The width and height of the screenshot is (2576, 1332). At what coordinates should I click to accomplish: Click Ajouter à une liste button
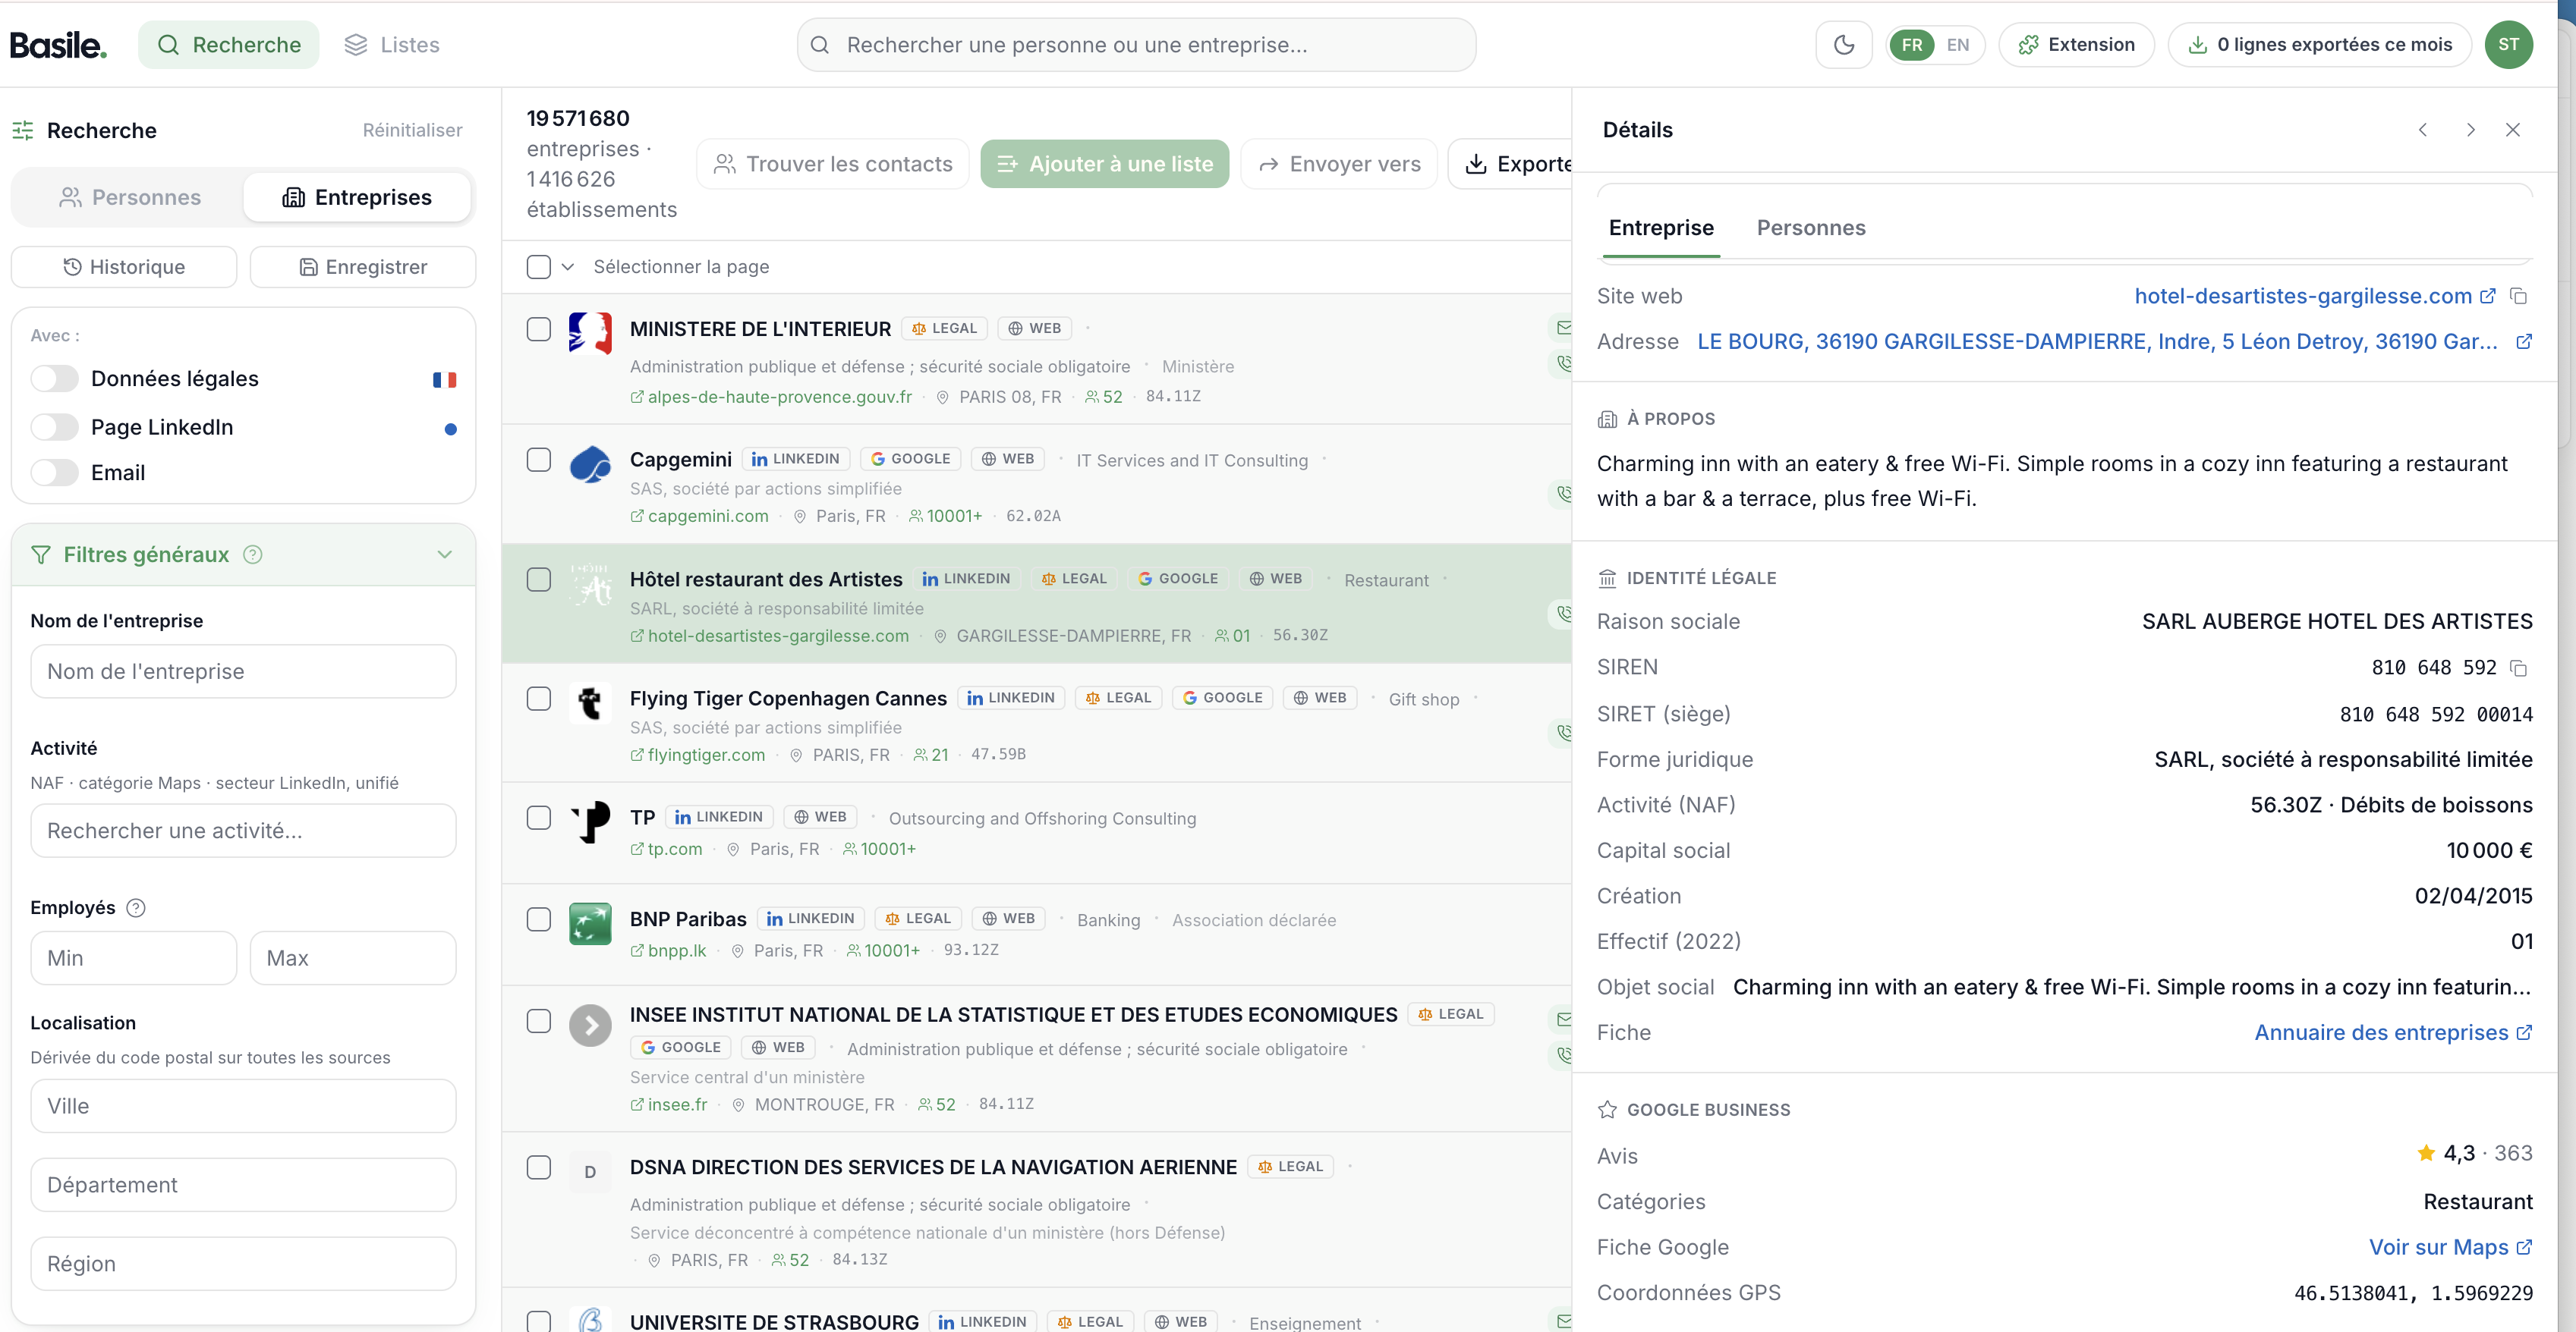click(x=1105, y=164)
